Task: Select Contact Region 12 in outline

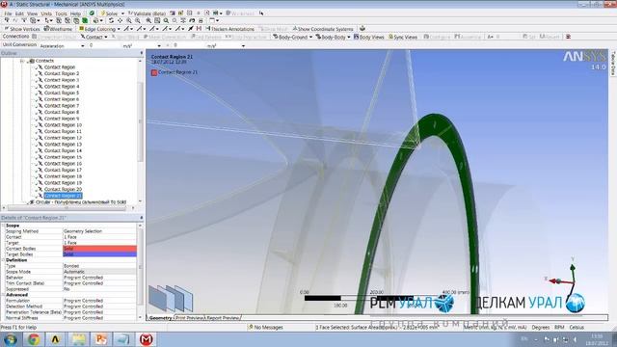Action: click(x=63, y=138)
